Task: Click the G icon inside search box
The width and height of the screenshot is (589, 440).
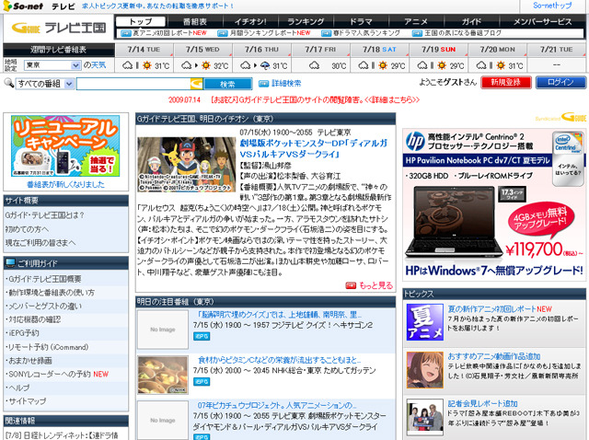Action: (196, 84)
